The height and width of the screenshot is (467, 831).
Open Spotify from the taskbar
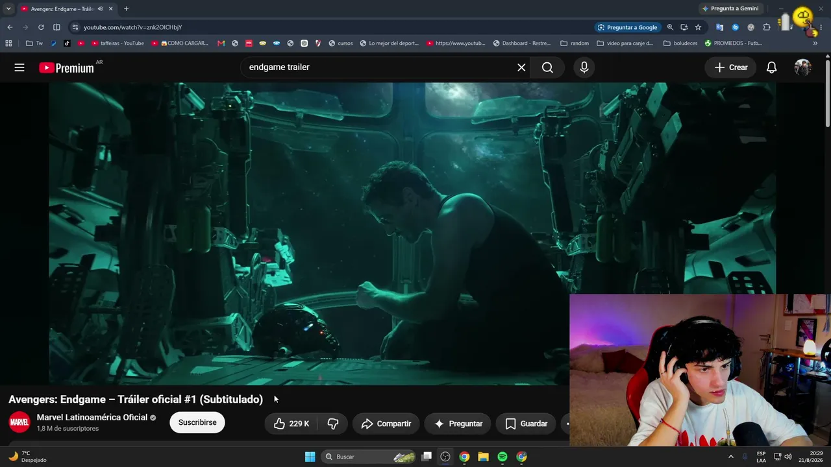click(x=502, y=457)
